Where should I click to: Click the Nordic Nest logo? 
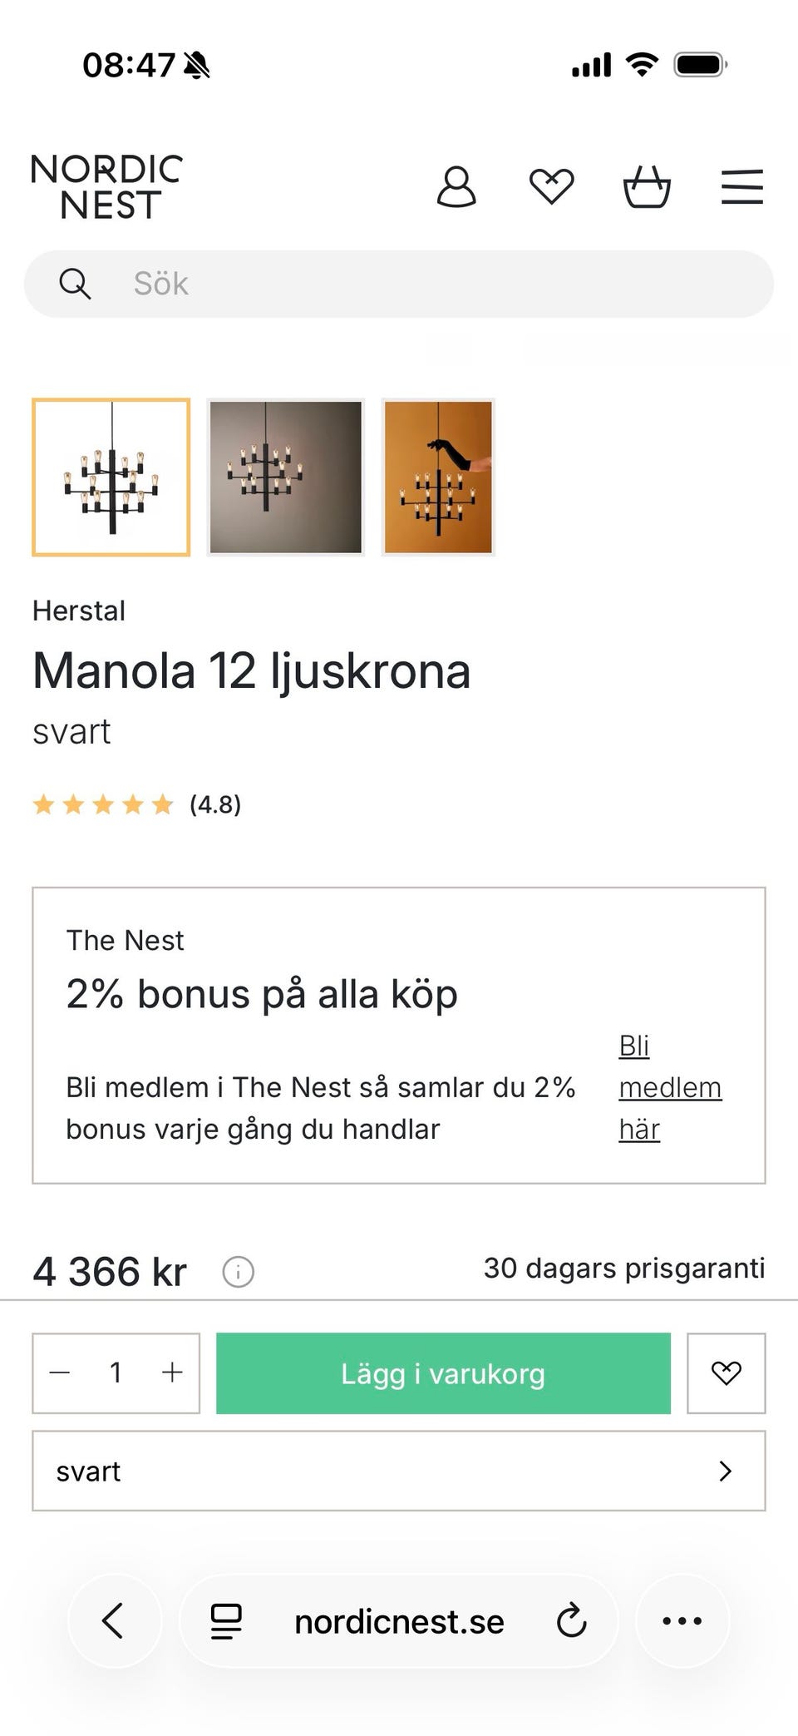click(107, 187)
